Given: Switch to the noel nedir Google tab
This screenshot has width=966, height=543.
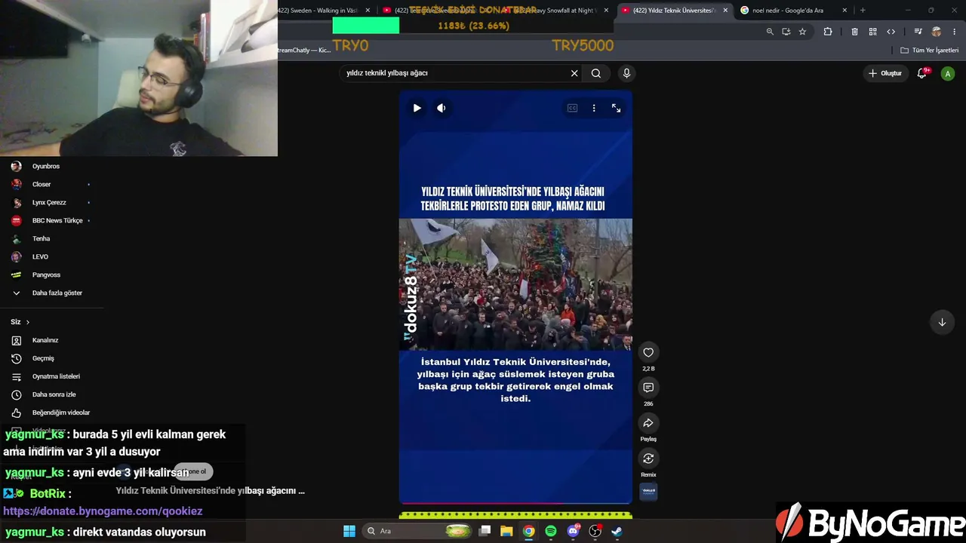Looking at the screenshot, I should pyautogui.click(x=788, y=11).
